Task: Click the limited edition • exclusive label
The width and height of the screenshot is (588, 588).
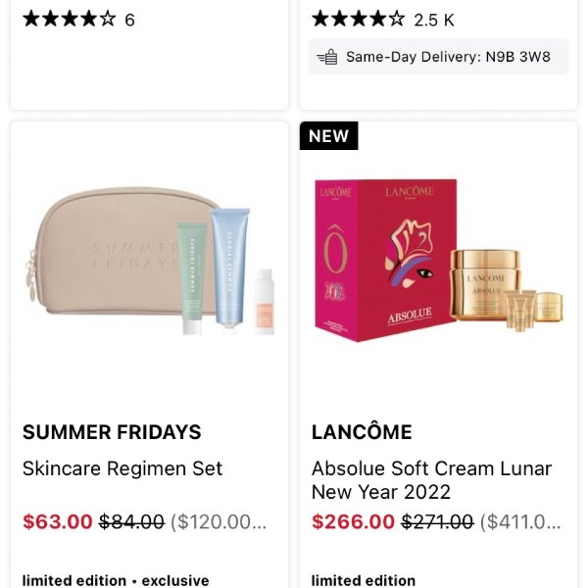Action: click(116, 580)
